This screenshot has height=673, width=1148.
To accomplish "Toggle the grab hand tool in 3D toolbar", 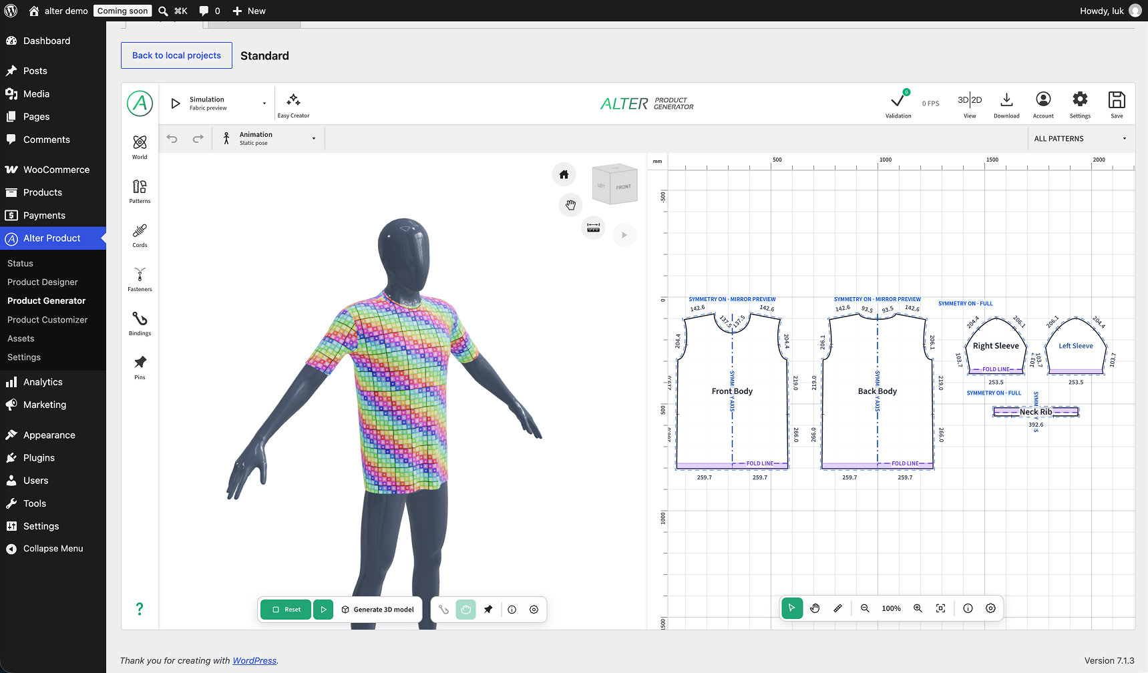I will [x=466, y=610].
